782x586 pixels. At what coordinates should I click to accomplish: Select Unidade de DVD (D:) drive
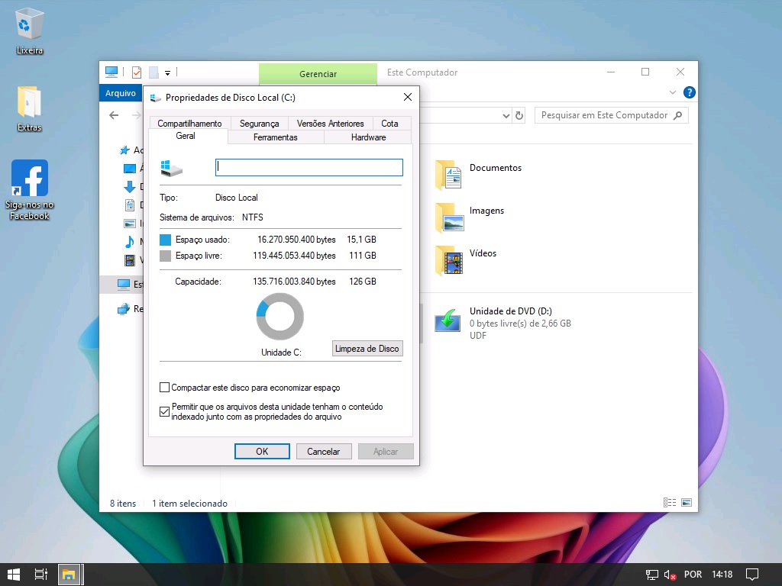tap(504, 323)
